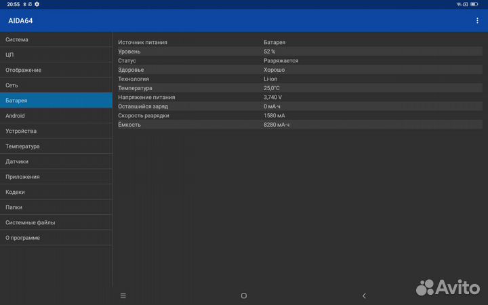Select the 8280 мА·ч capacity value

coord(277,125)
